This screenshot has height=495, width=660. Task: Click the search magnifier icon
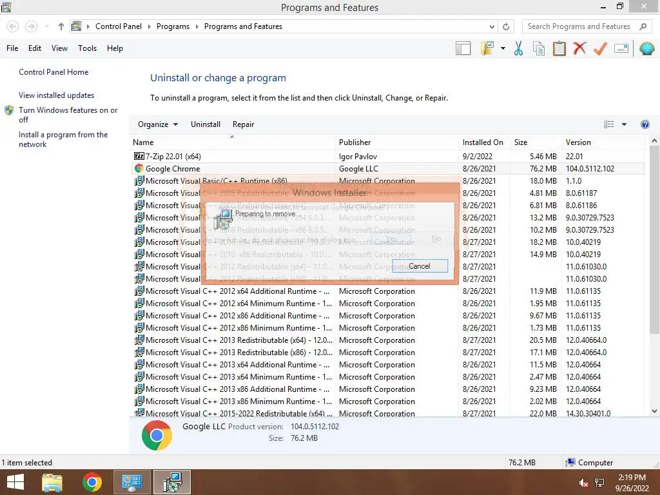[643, 26]
